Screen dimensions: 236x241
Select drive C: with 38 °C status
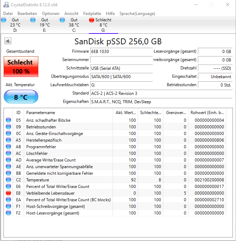[x=74, y=25]
